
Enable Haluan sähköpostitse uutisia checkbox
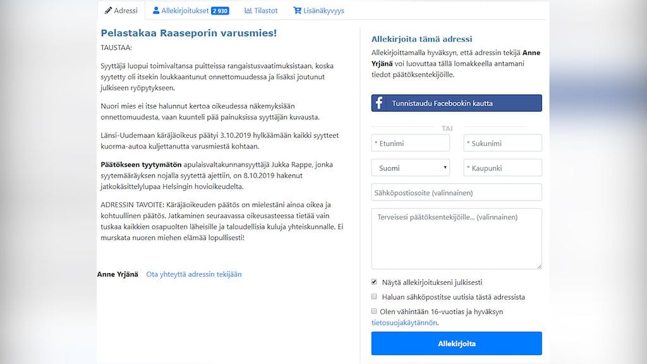click(375, 296)
